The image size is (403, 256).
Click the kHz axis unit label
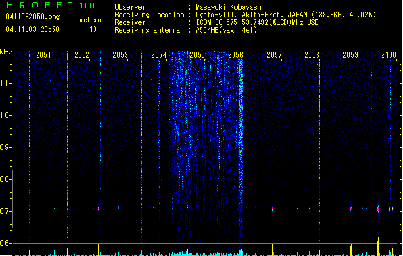pos(6,52)
